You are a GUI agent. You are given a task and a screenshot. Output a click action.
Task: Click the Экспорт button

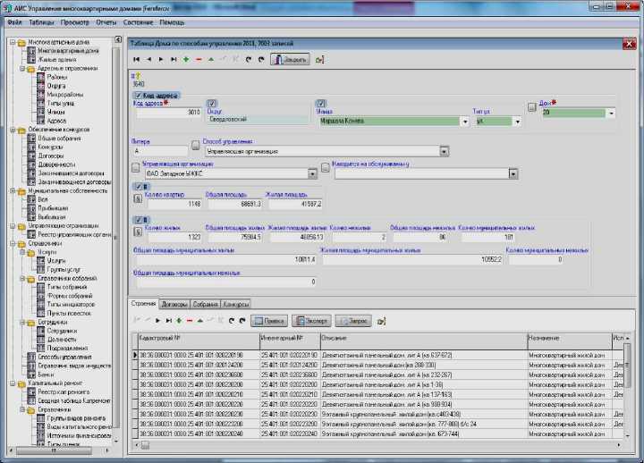coord(313,319)
